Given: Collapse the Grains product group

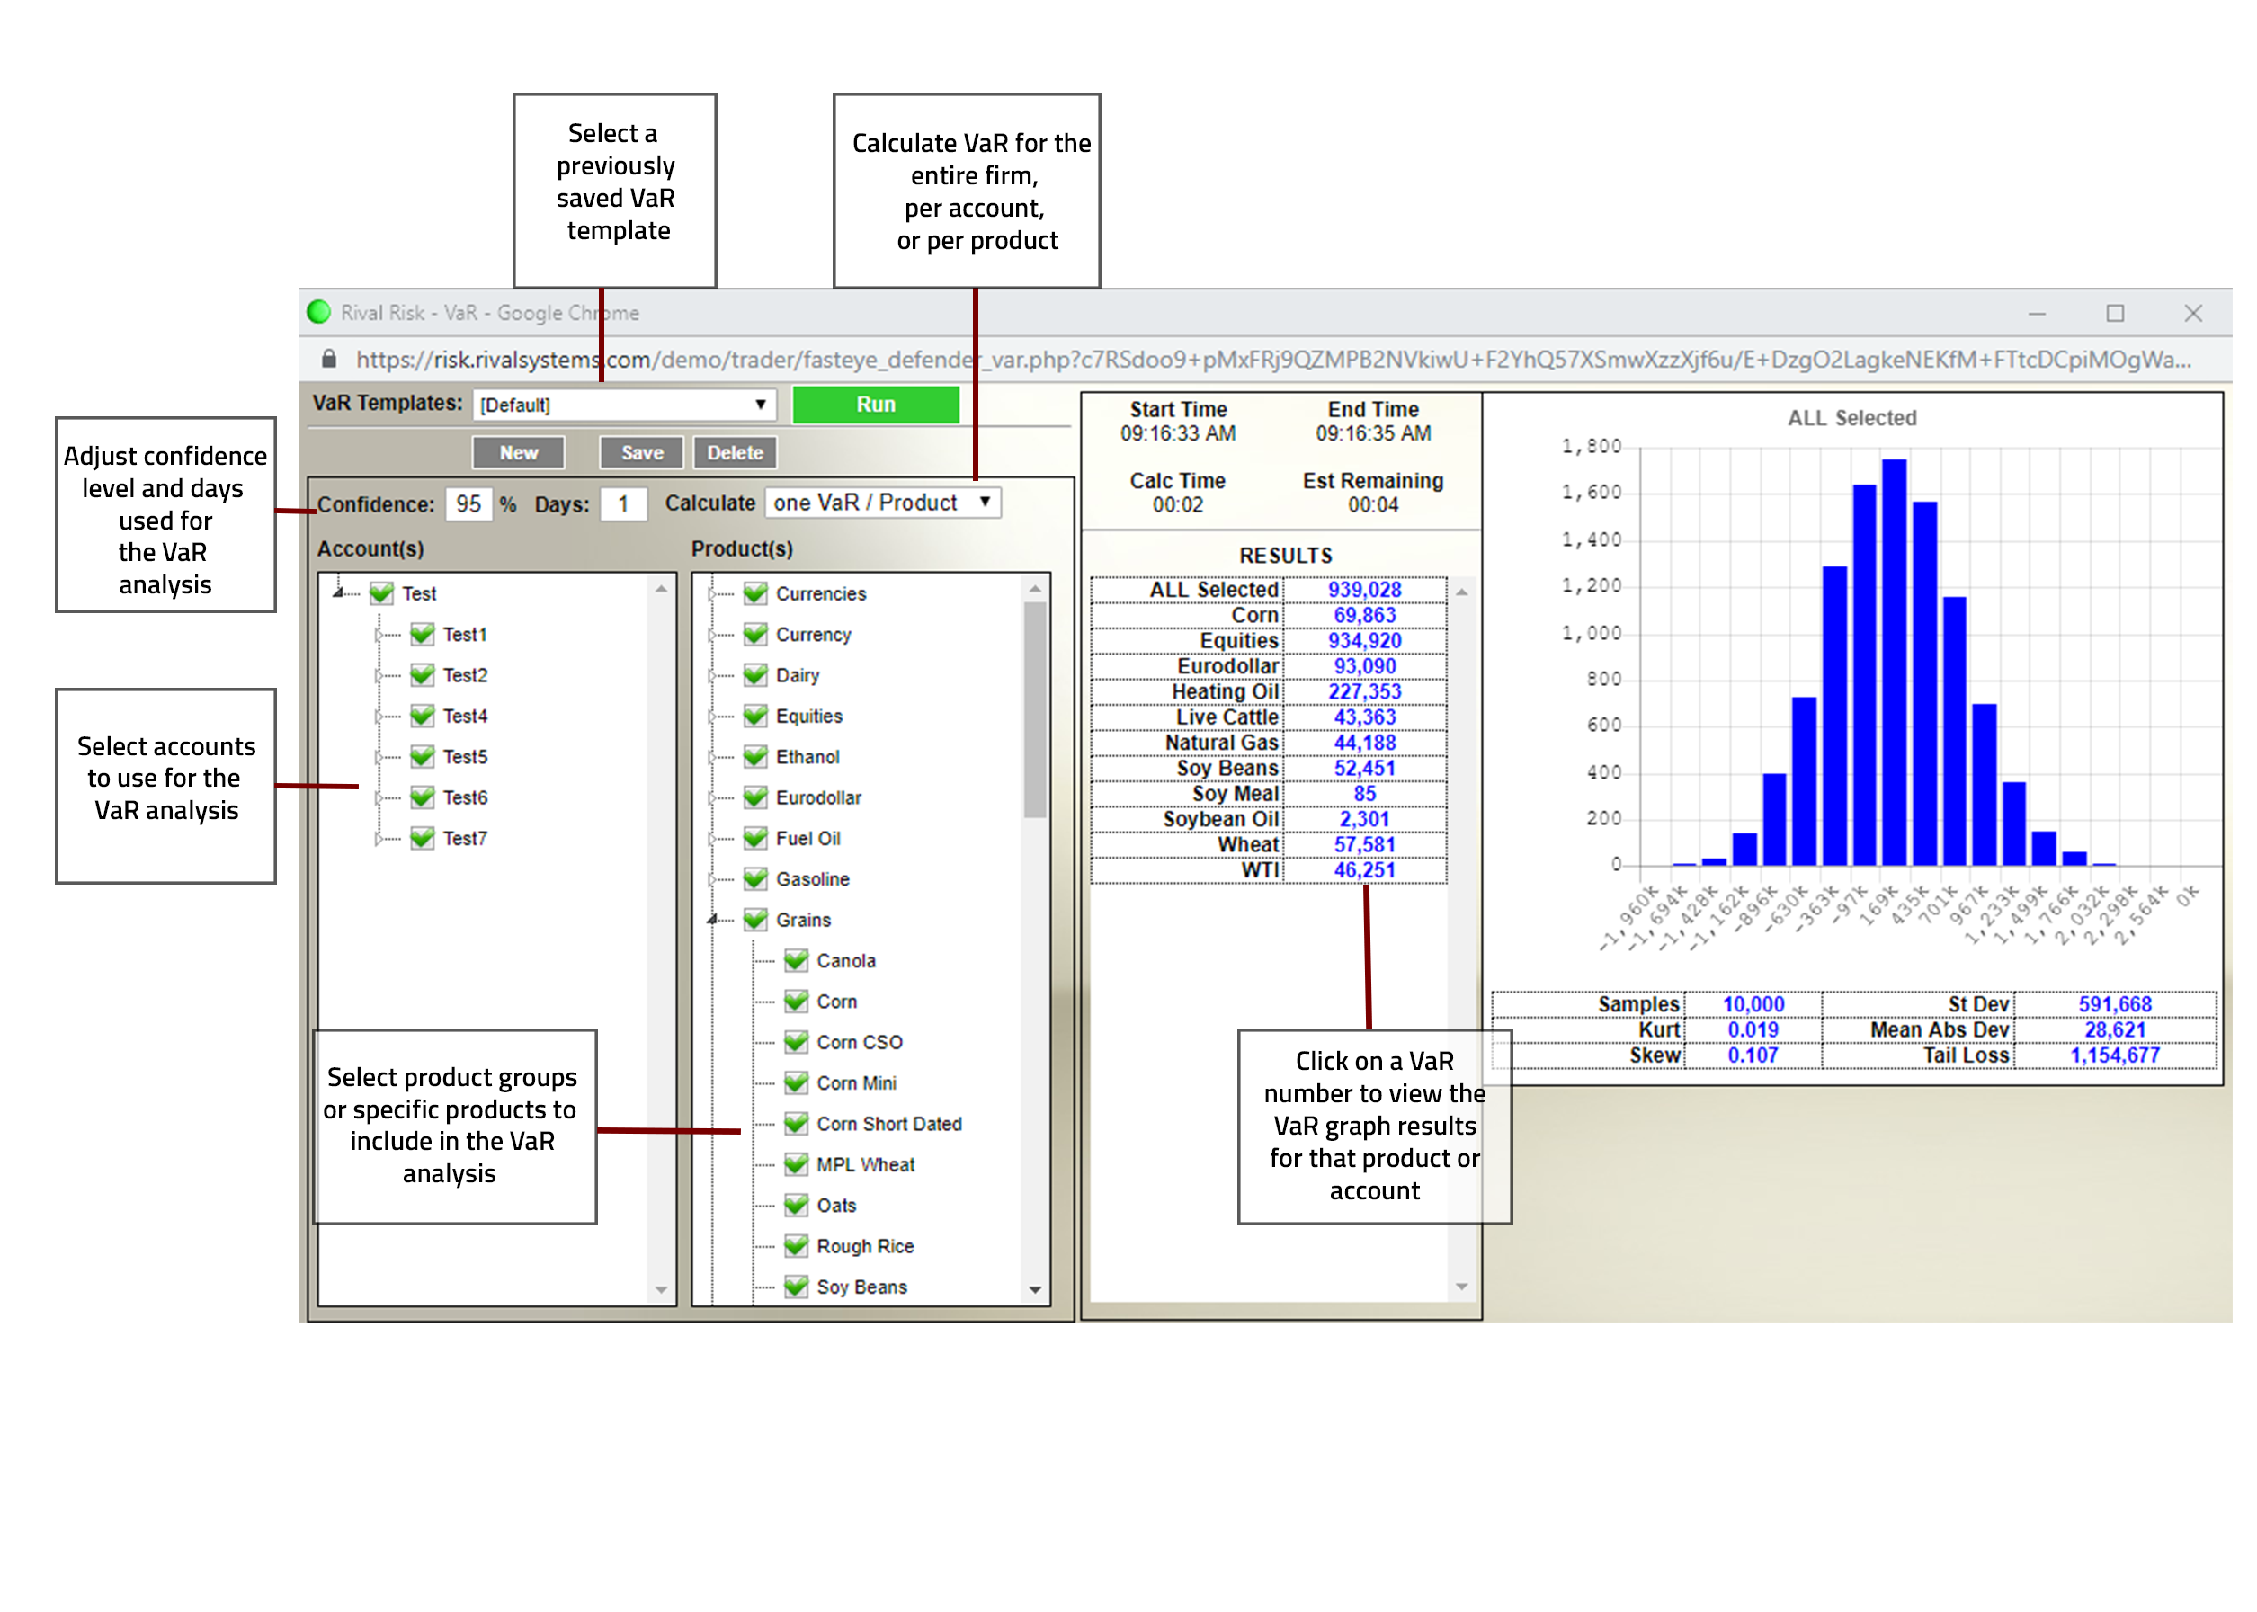Looking at the screenshot, I should click(x=713, y=919).
